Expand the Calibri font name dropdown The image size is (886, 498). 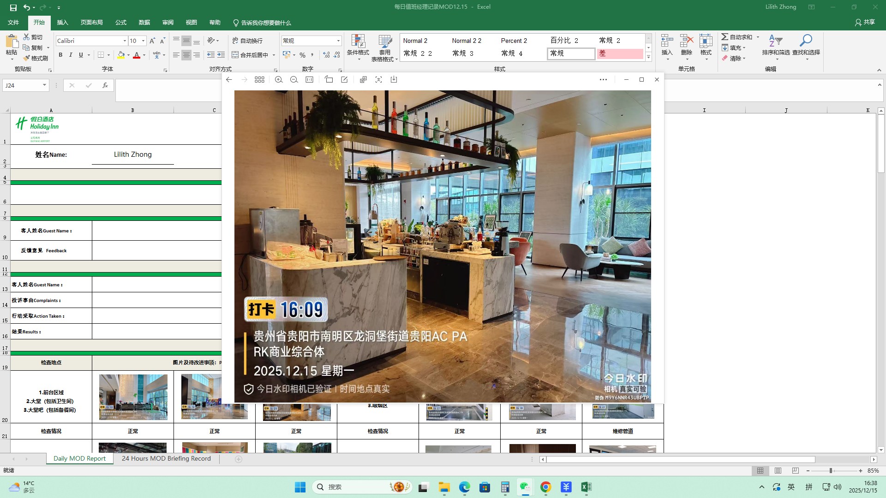coord(125,41)
